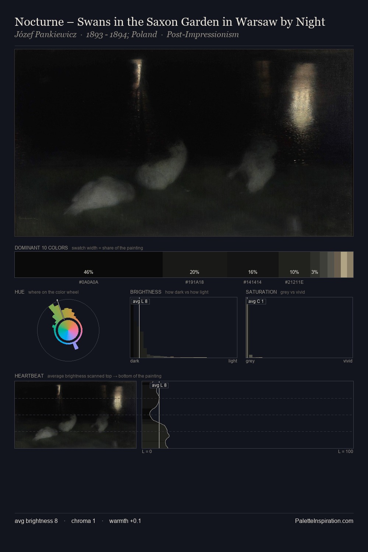Click 'chroma 1' in footer
368x552 pixels.
click(83, 521)
